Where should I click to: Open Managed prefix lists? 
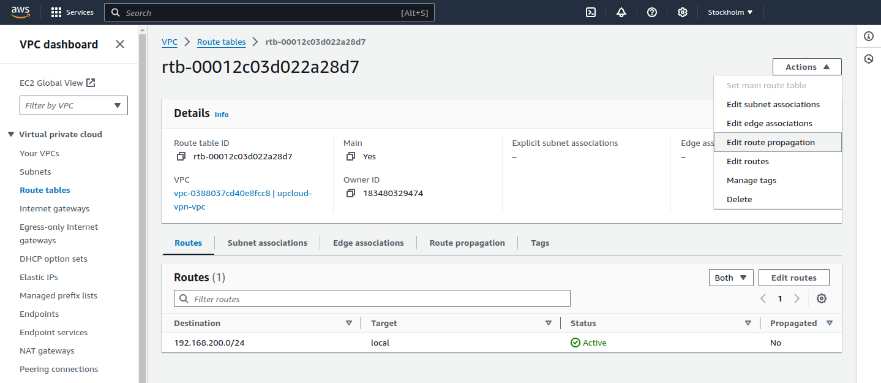coord(58,295)
